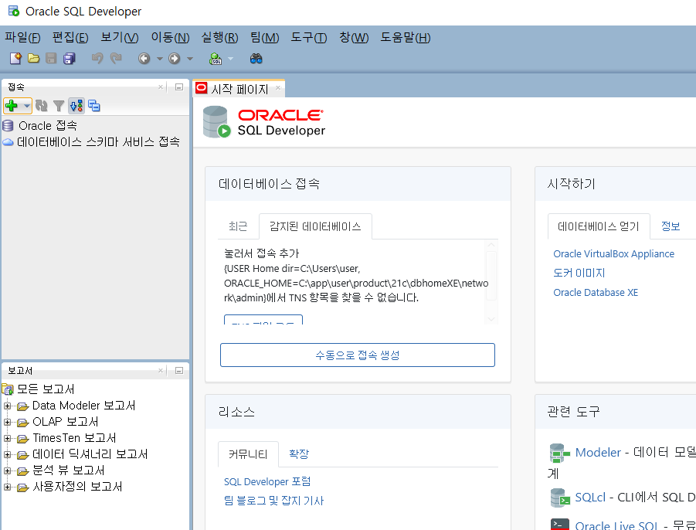This screenshot has height=530, width=696.
Task: Open the SQL Worksheet dropdown arrow
Action: pyautogui.click(x=230, y=59)
